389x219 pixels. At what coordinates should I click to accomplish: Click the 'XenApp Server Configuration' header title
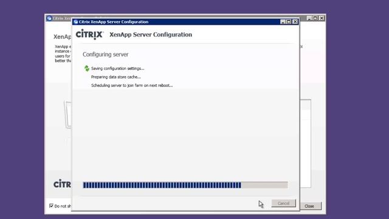point(151,35)
